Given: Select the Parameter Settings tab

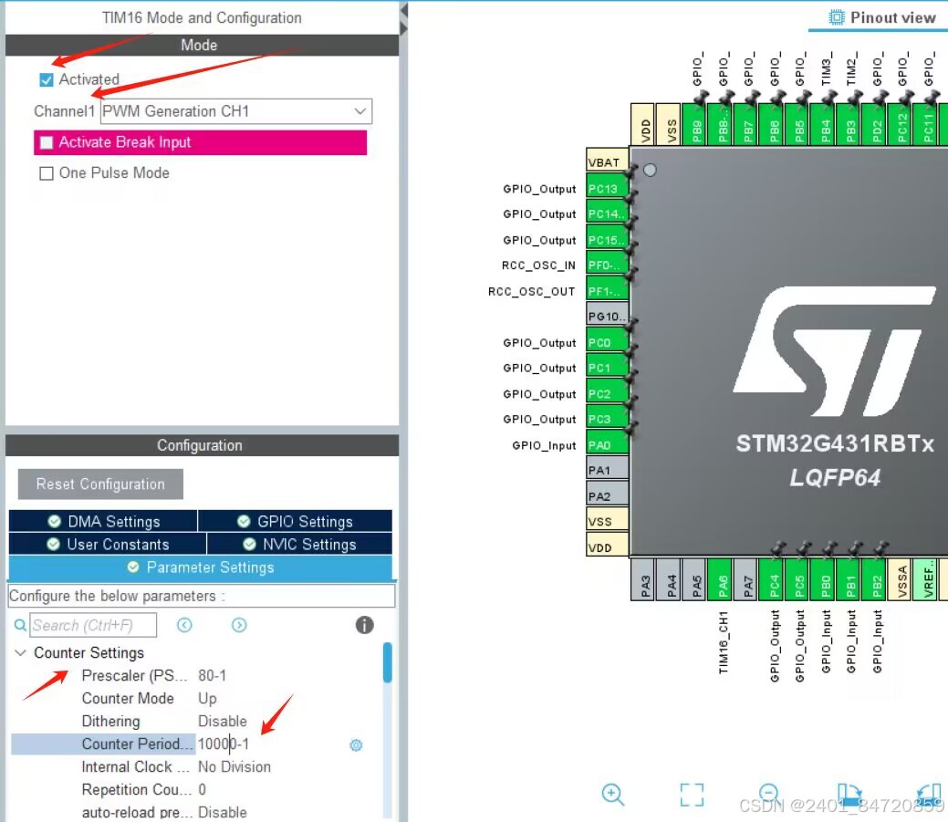Looking at the screenshot, I should click(x=200, y=567).
